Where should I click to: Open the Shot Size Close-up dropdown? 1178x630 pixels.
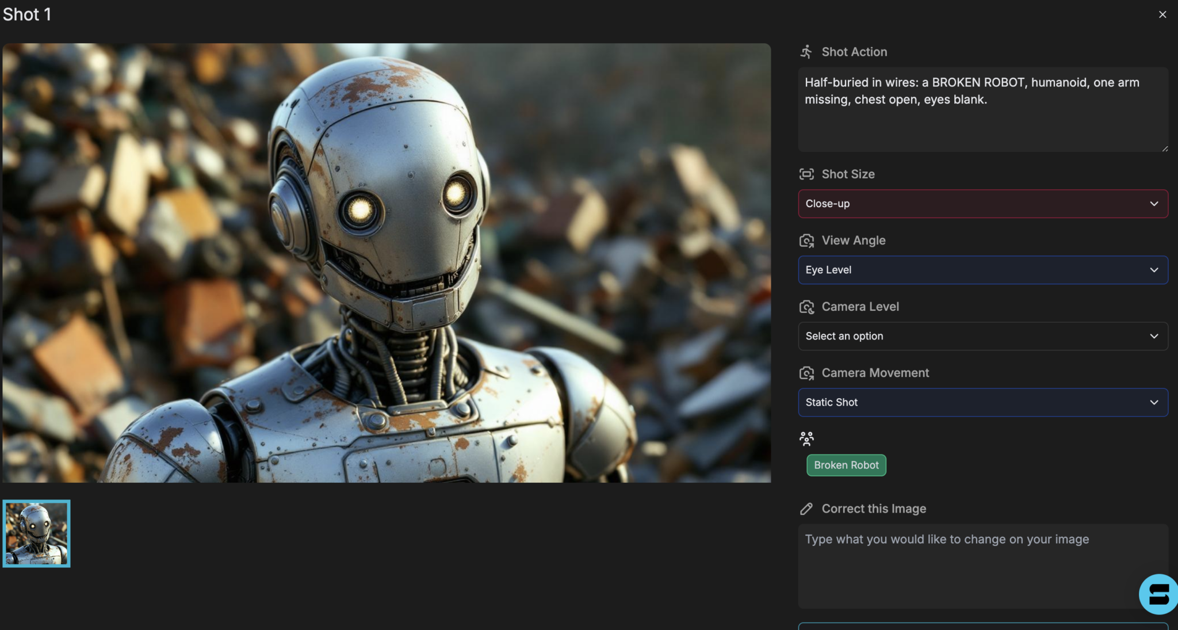click(x=982, y=204)
